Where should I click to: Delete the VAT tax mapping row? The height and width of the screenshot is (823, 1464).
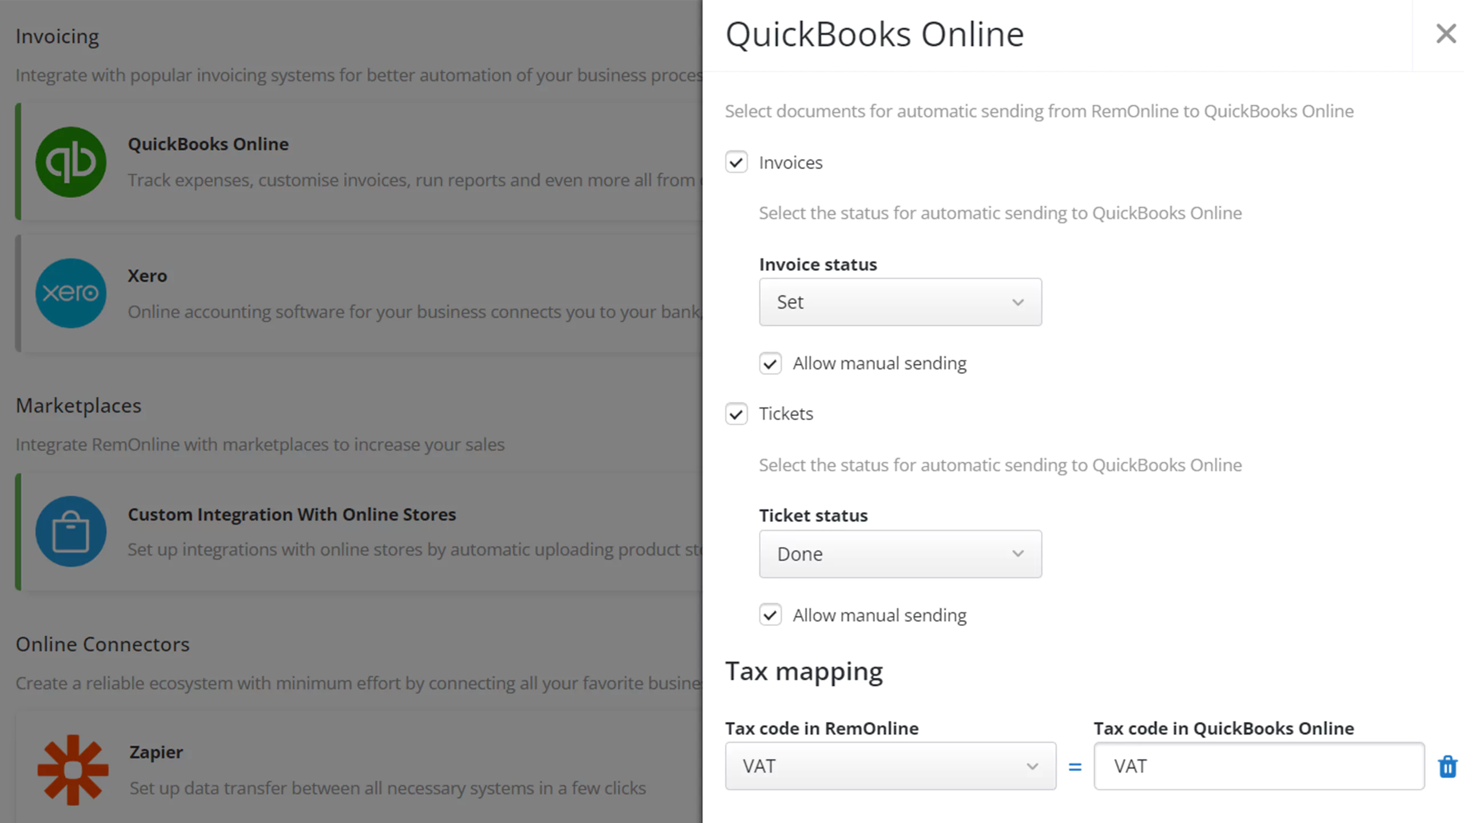(x=1447, y=766)
